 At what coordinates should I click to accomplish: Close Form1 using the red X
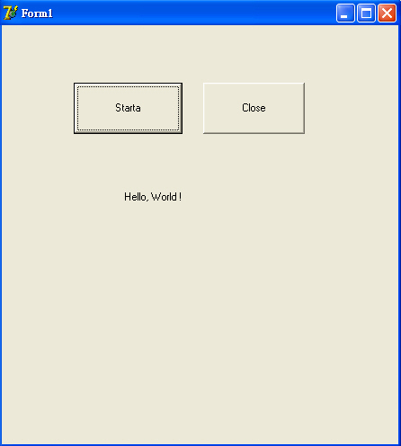[x=387, y=13]
